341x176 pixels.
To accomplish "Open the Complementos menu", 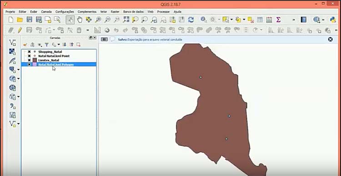I will coord(87,12).
